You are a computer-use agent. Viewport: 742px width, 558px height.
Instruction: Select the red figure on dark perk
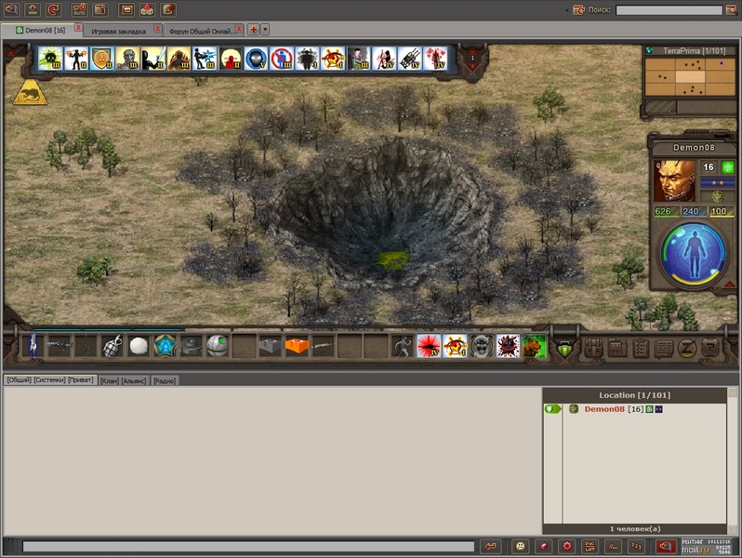pyautogui.click(x=230, y=59)
